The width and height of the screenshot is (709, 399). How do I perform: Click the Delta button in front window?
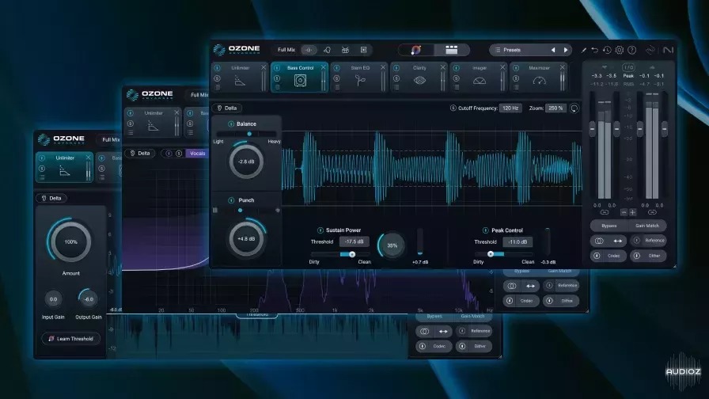click(x=227, y=108)
